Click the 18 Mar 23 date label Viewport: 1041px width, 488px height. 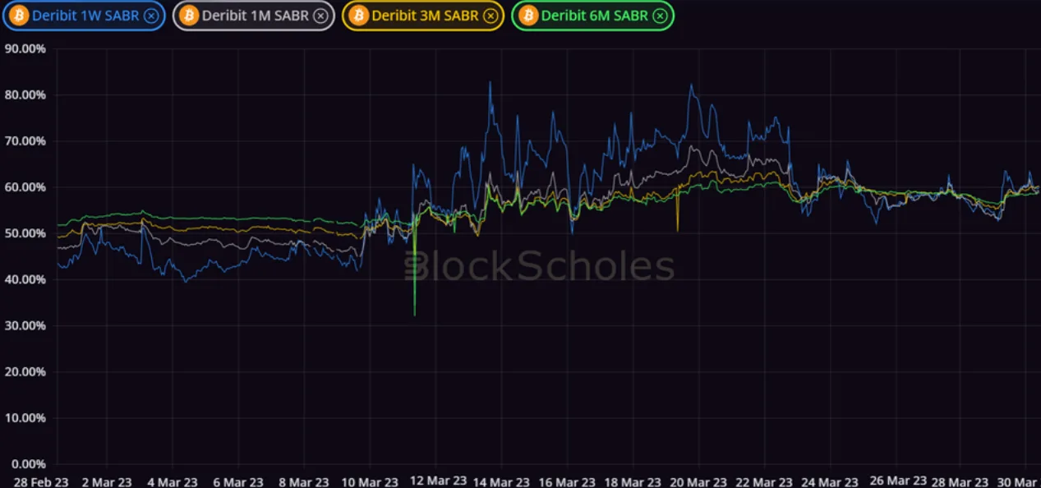pos(633,481)
